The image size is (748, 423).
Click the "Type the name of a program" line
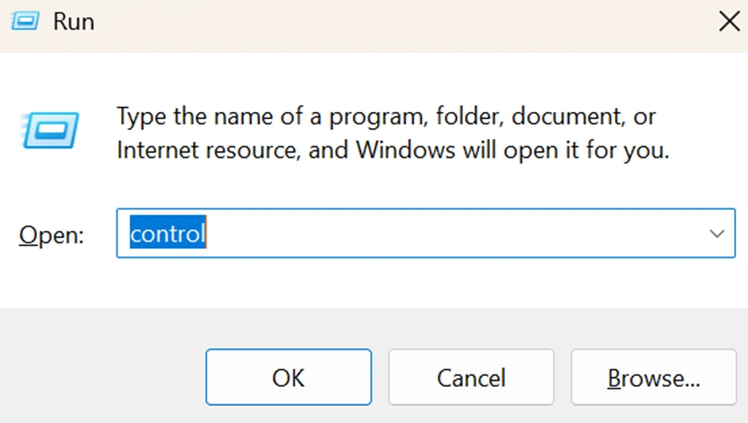point(386,116)
